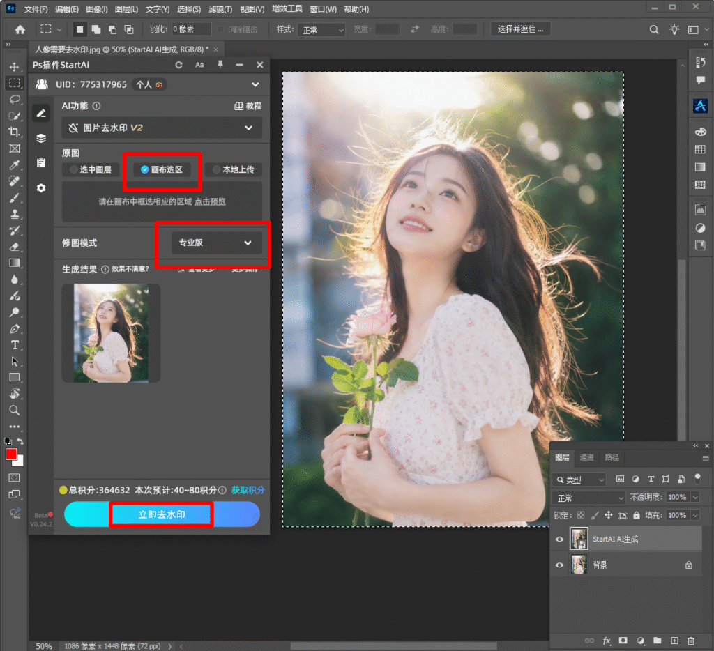Image resolution: width=714 pixels, height=651 pixels.
Task: Open the 图片去水印 V2 function dropdown
Action: pyautogui.click(x=162, y=128)
